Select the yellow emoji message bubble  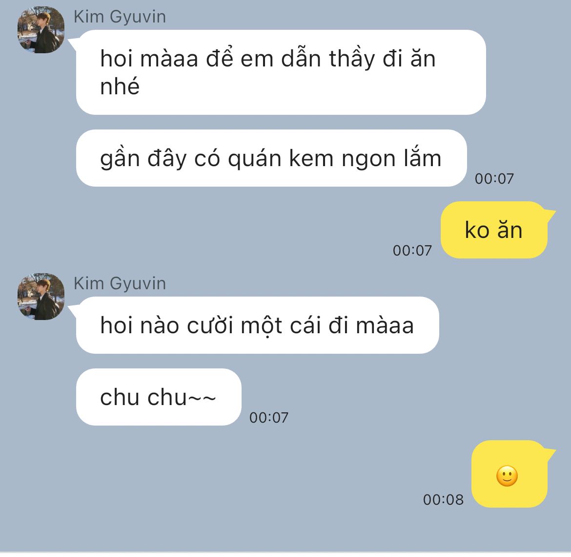(x=510, y=474)
